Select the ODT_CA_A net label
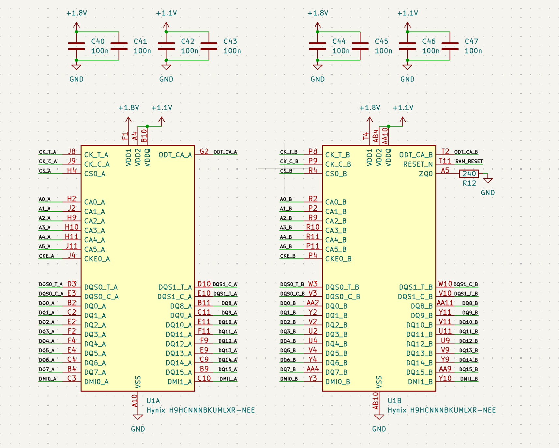Image resolution: width=559 pixels, height=448 pixels. coord(225,152)
